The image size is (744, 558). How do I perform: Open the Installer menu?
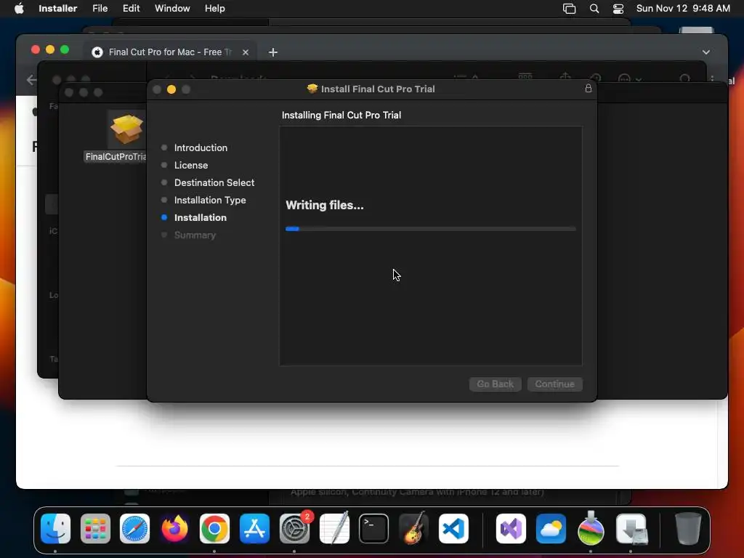click(58, 9)
